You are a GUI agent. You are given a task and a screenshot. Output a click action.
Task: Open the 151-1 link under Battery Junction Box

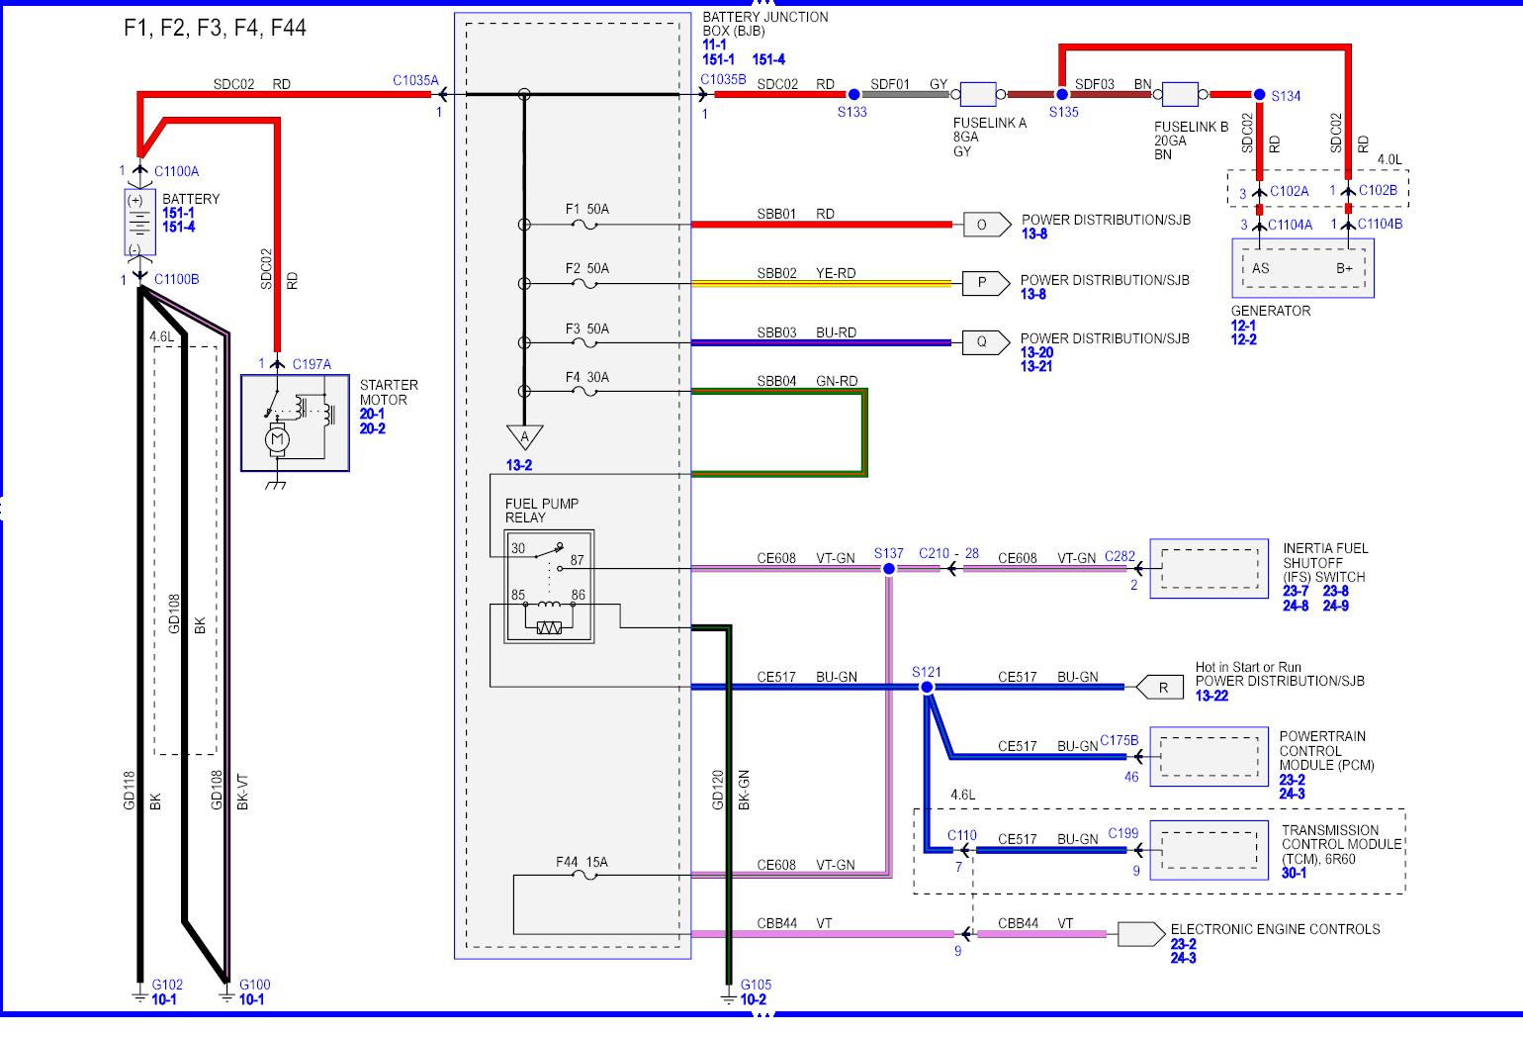(718, 60)
